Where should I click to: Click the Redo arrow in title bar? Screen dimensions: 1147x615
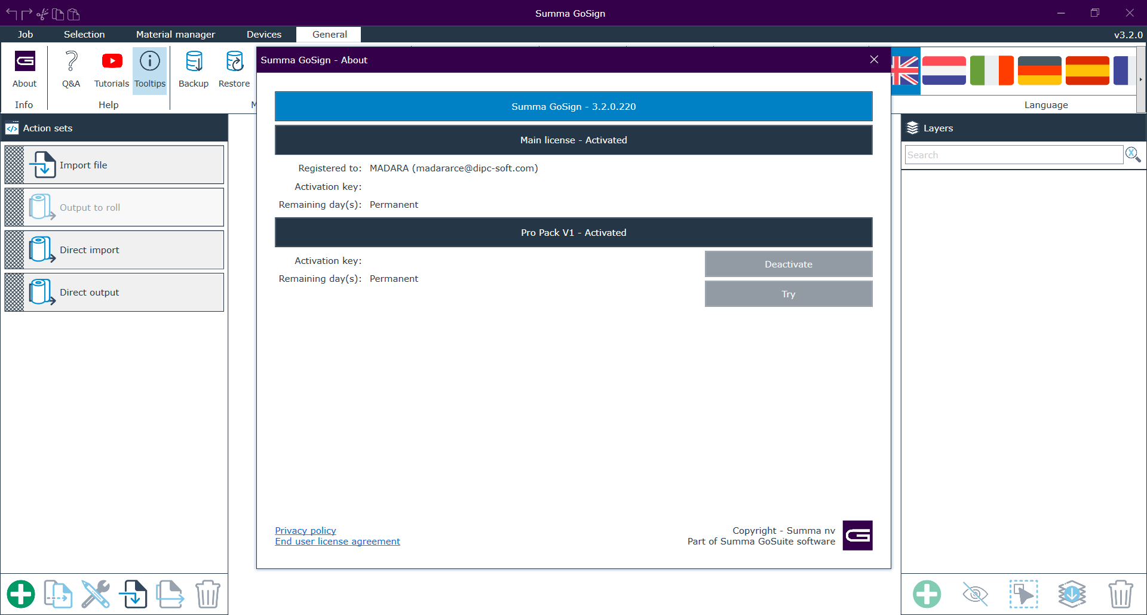click(x=27, y=13)
